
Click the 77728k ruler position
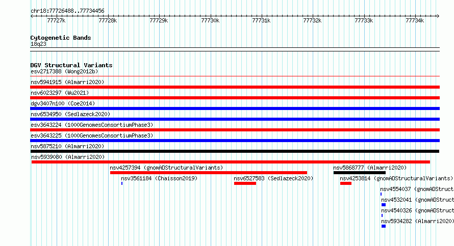point(108,20)
